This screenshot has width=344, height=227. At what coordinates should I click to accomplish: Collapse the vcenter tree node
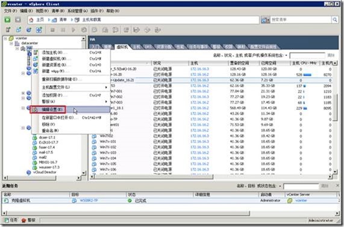point(5,39)
